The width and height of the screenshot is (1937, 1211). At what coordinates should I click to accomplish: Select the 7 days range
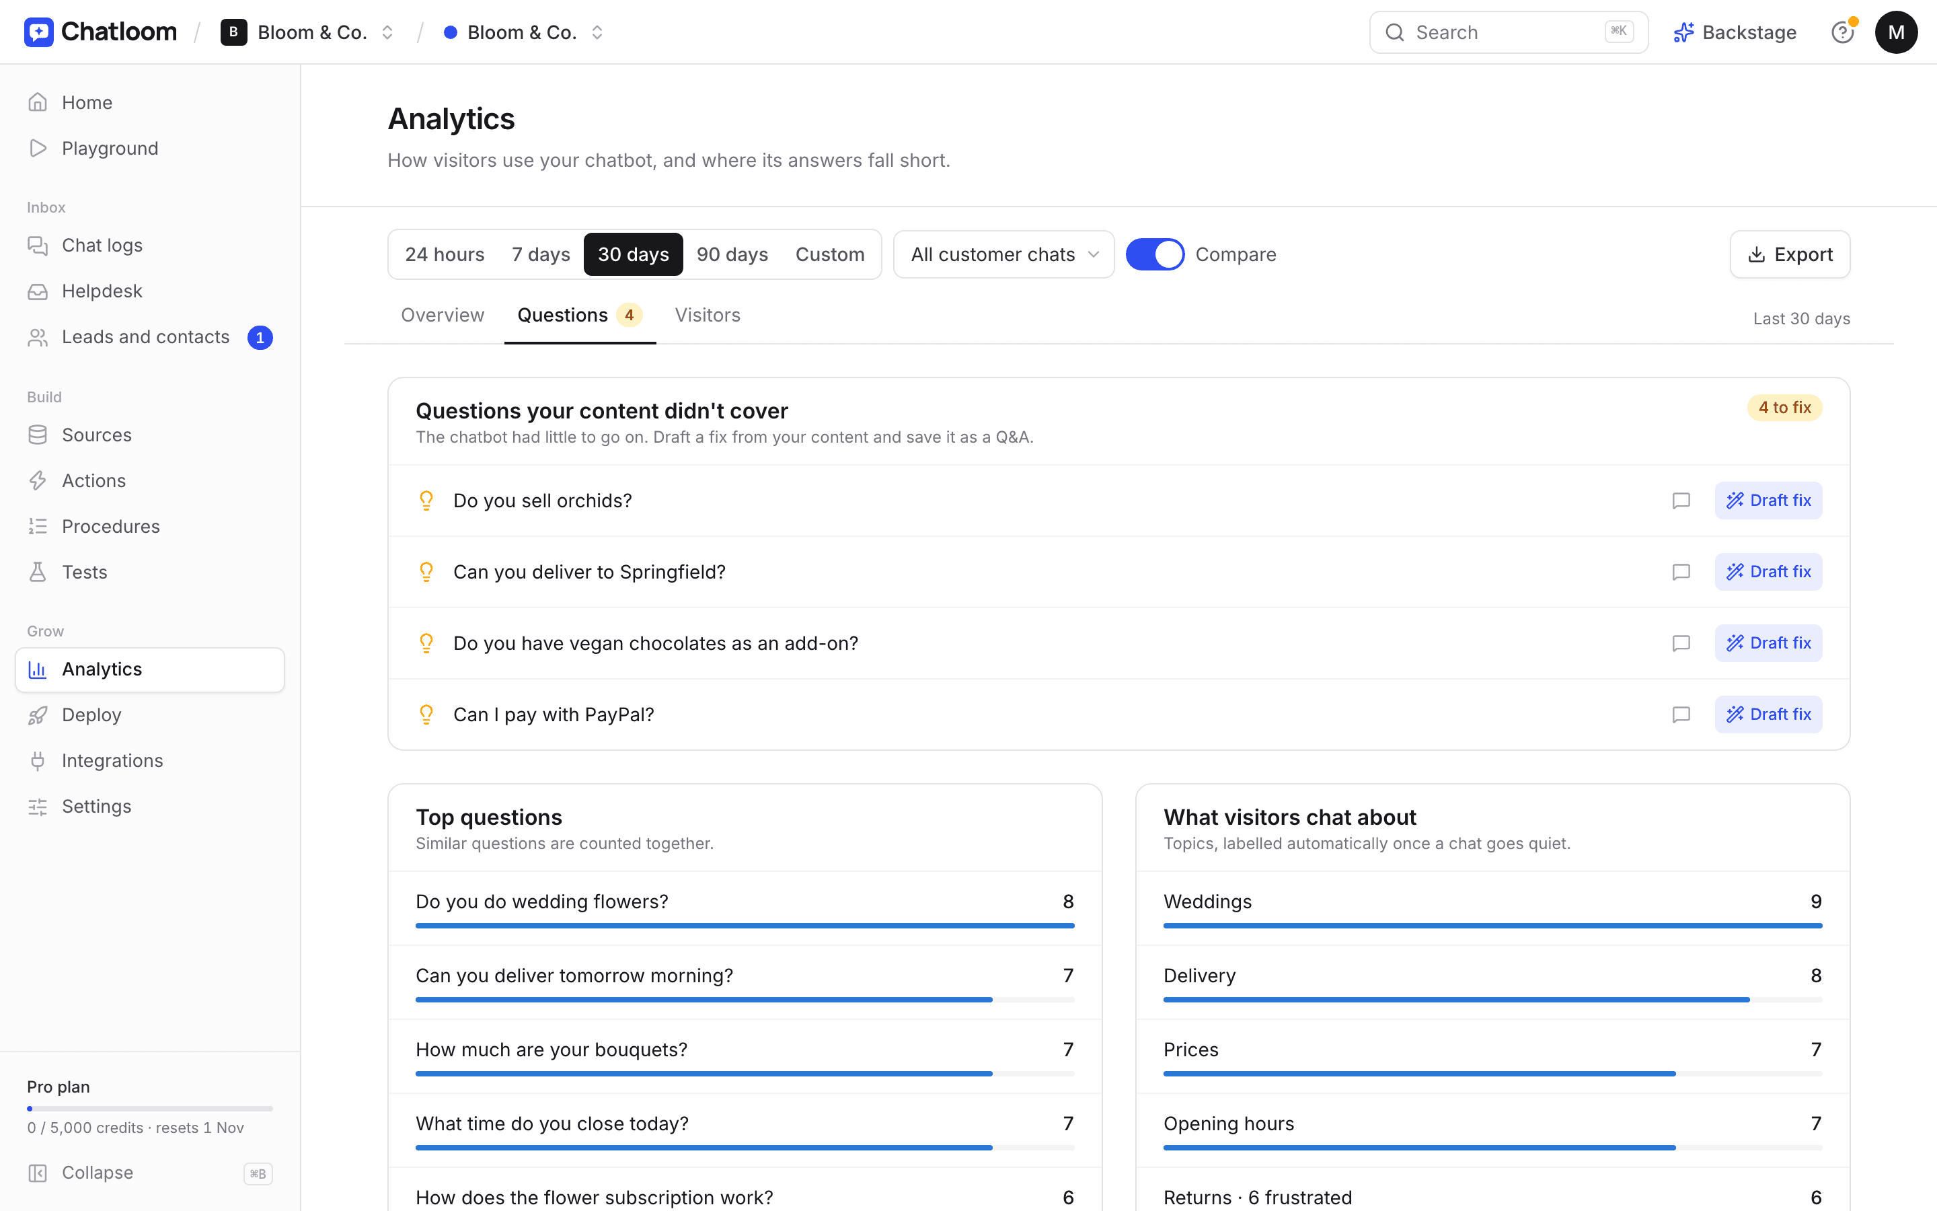[x=541, y=255]
